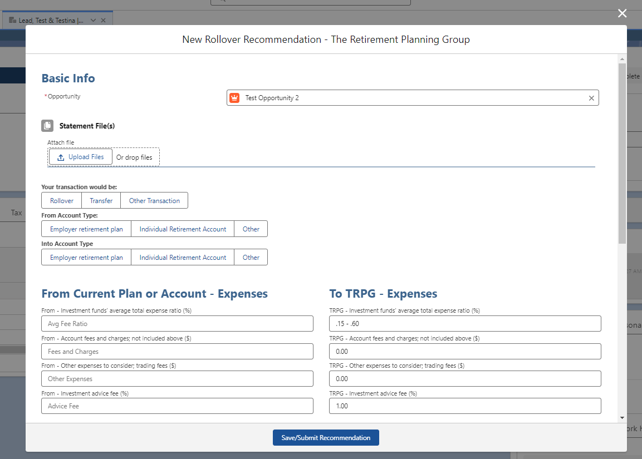Click TRPG expense ratio field showing .15 - .60

(x=465, y=324)
